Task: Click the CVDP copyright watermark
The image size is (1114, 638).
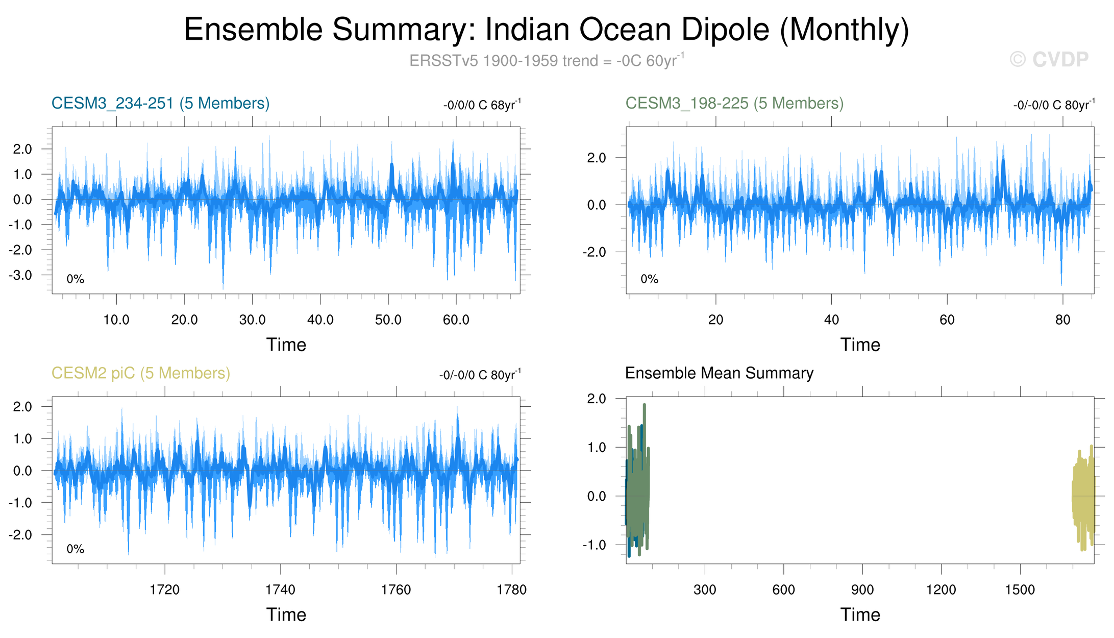Action: click(1049, 60)
